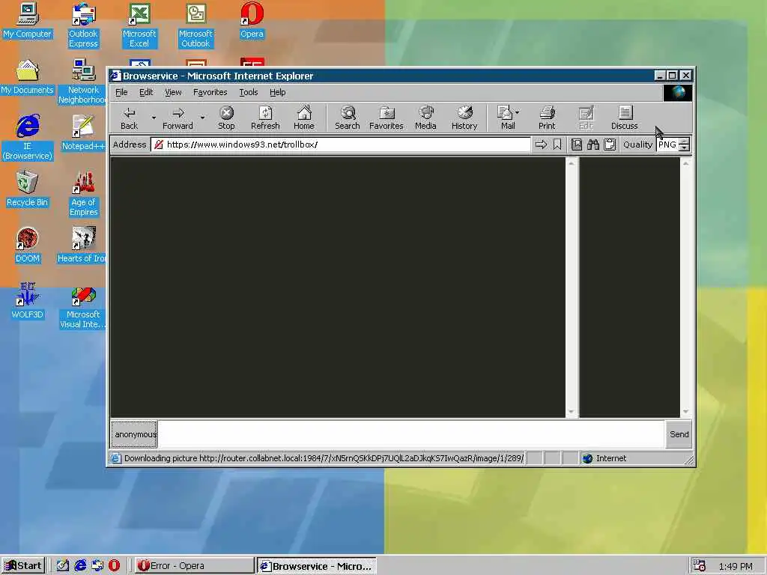Open the Help menu

pyautogui.click(x=277, y=92)
